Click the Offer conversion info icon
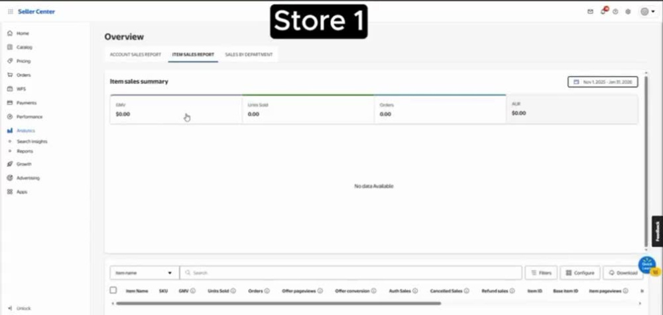Image resolution: width=663 pixels, height=315 pixels. point(374,291)
